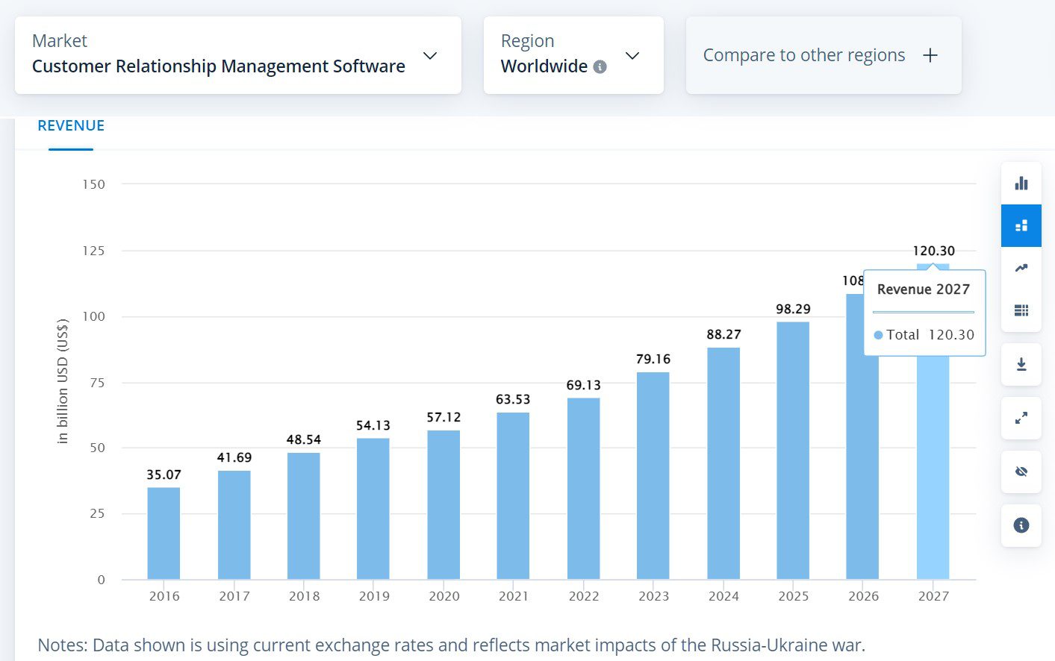Toggle highlight on the 2027 bar
This screenshot has height=661, width=1055.
(x=933, y=470)
